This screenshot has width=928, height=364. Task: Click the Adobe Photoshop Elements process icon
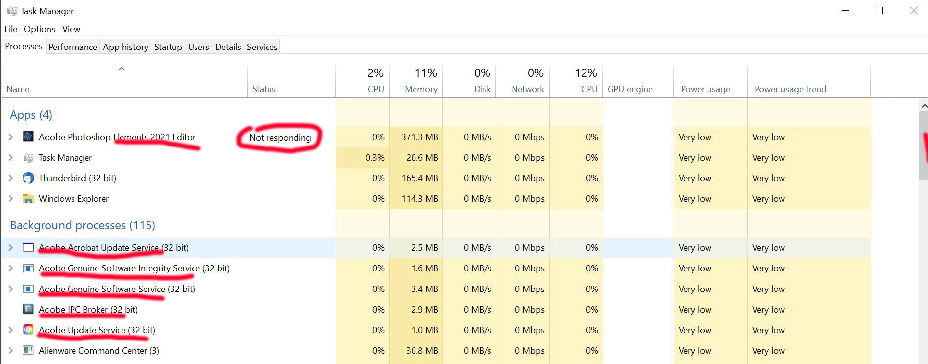tap(28, 137)
